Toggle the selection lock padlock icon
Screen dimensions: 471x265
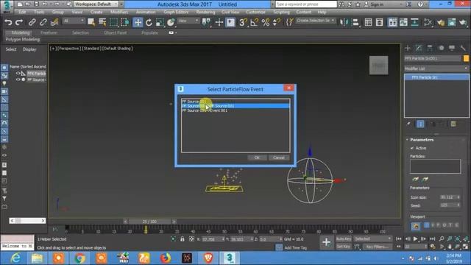pyautogui.click(x=182, y=239)
